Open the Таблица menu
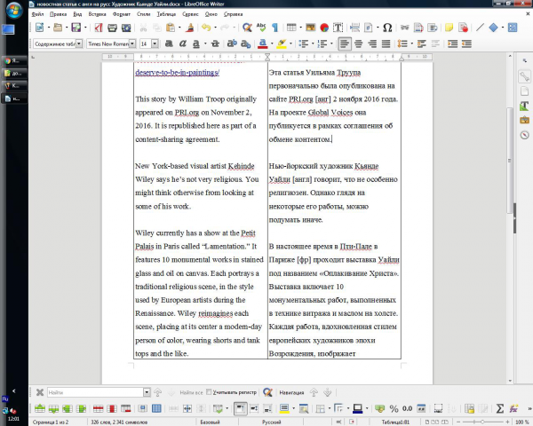 (166, 14)
